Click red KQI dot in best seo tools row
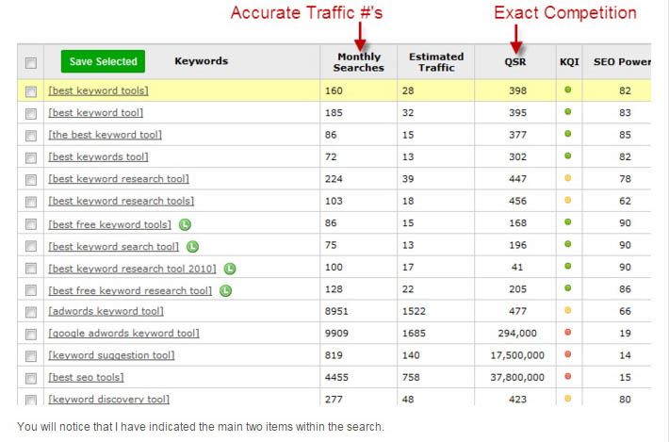The image size is (669, 442). click(568, 376)
